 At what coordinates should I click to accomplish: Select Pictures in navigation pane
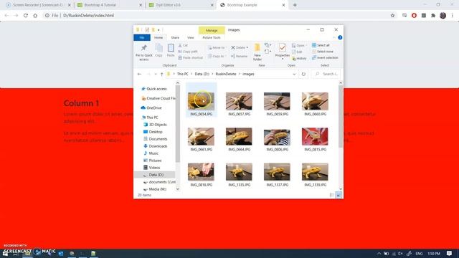click(152, 161)
